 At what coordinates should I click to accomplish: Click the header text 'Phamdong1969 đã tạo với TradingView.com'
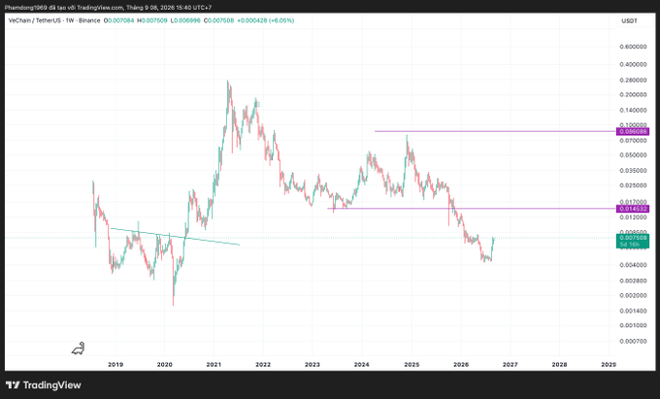[x=64, y=8]
